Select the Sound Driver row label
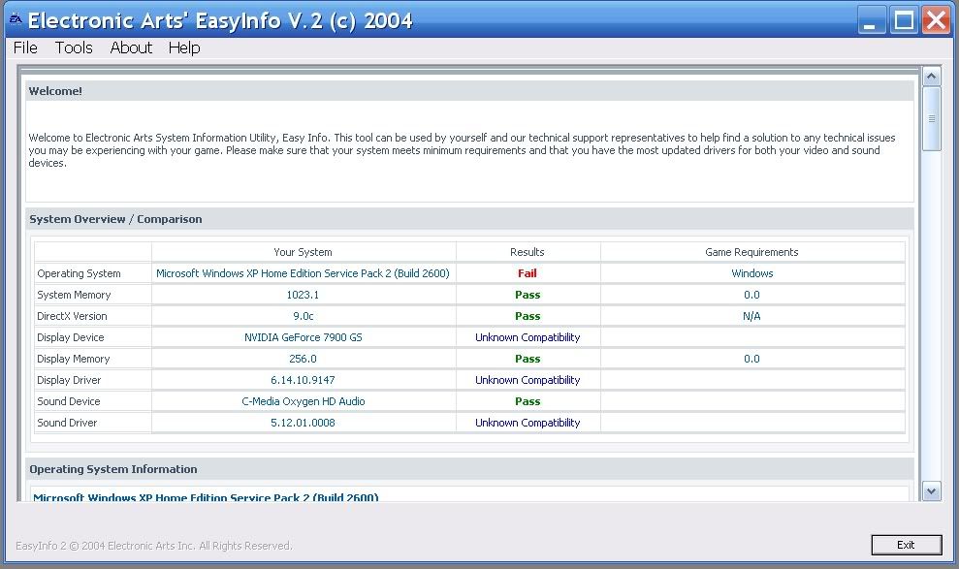The width and height of the screenshot is (959, 569). pyautogui.click(x=67, y=423)
